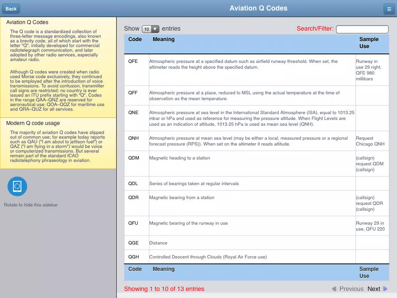Focus the Search/Filter input field

[362, 29]
